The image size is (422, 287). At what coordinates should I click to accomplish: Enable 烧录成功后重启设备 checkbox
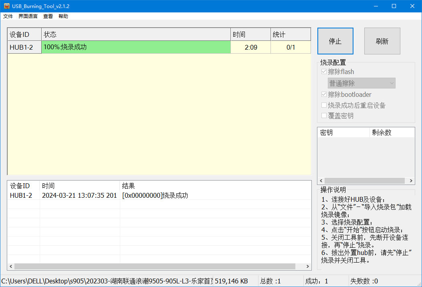pos(324,105)
